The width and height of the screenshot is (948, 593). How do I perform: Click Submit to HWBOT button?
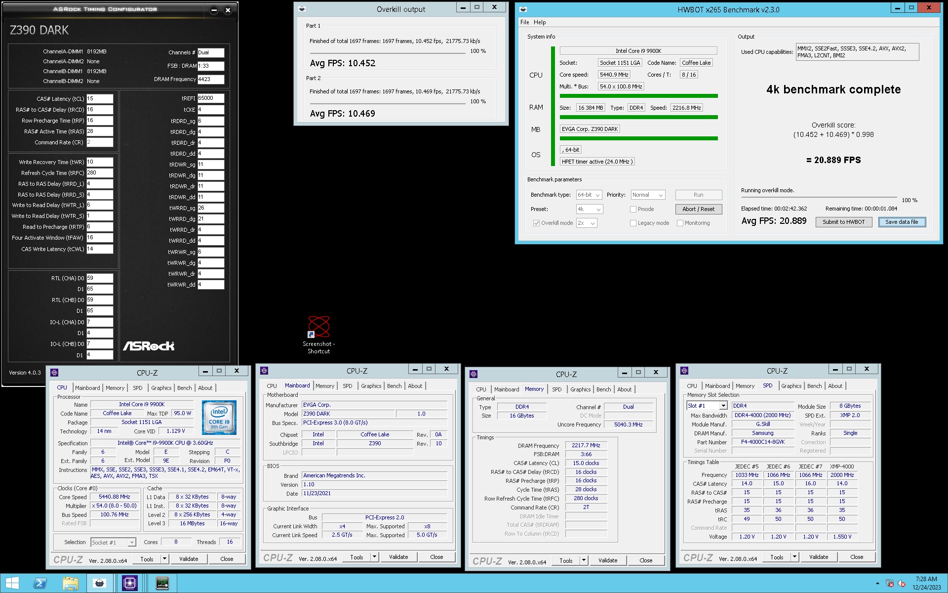pyautogui.click(x=843, y=222)
